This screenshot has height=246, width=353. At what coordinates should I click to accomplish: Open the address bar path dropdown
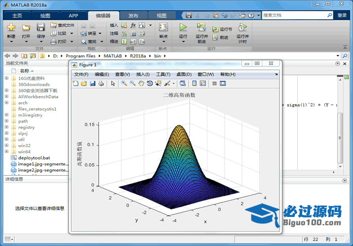click(x=338, y=56)
